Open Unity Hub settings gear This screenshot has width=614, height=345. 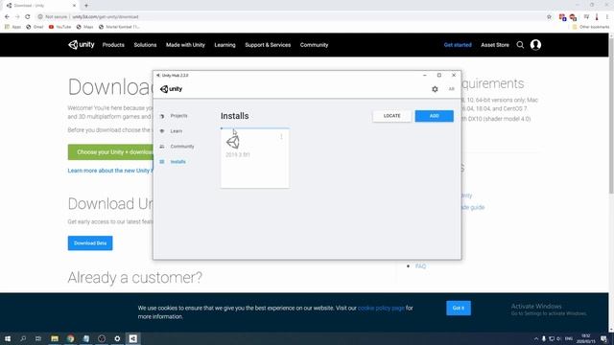435,89
